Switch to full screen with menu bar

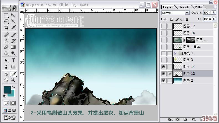(9, 110)
